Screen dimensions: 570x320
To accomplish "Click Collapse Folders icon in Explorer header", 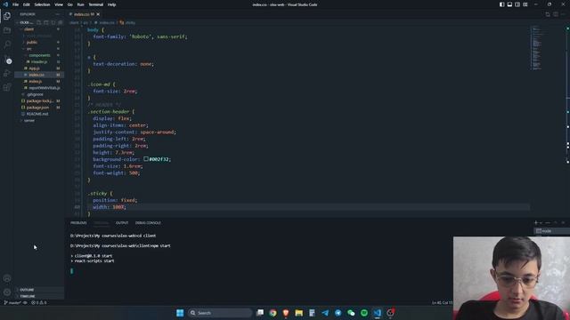I will point(60,22).
